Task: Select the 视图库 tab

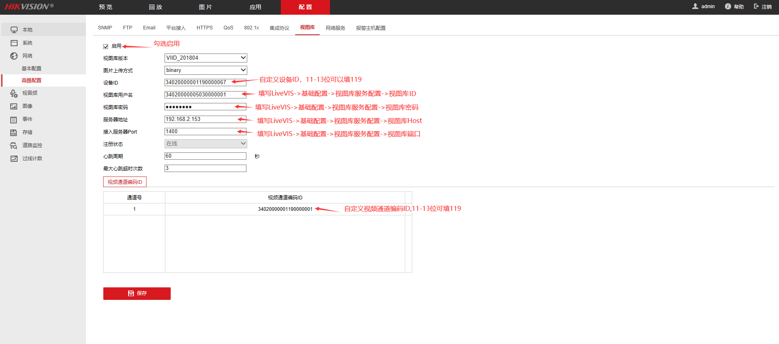Action: point(307,27)
